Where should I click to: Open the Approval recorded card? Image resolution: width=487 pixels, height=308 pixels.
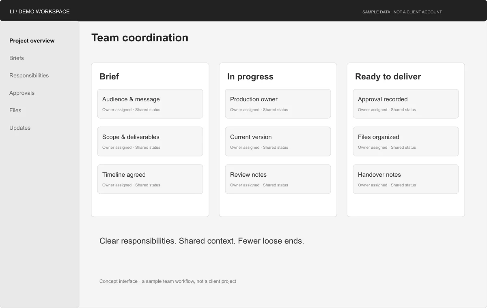(406, 104)
